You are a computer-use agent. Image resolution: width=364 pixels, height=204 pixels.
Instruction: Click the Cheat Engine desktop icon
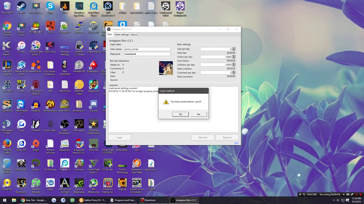[x=94, y=47]
